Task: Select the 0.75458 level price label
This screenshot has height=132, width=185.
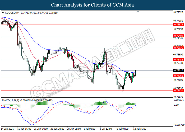Action: tap(178, 60)
